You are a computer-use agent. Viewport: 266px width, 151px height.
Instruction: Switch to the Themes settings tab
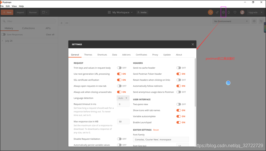coord(88,55)
